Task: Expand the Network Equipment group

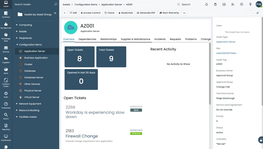Action: [17, 104]
